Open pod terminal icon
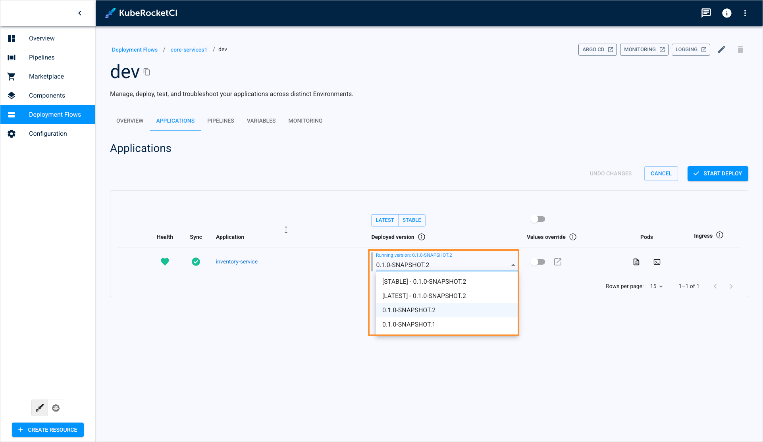The image size is (763, 442). [657, 262]
